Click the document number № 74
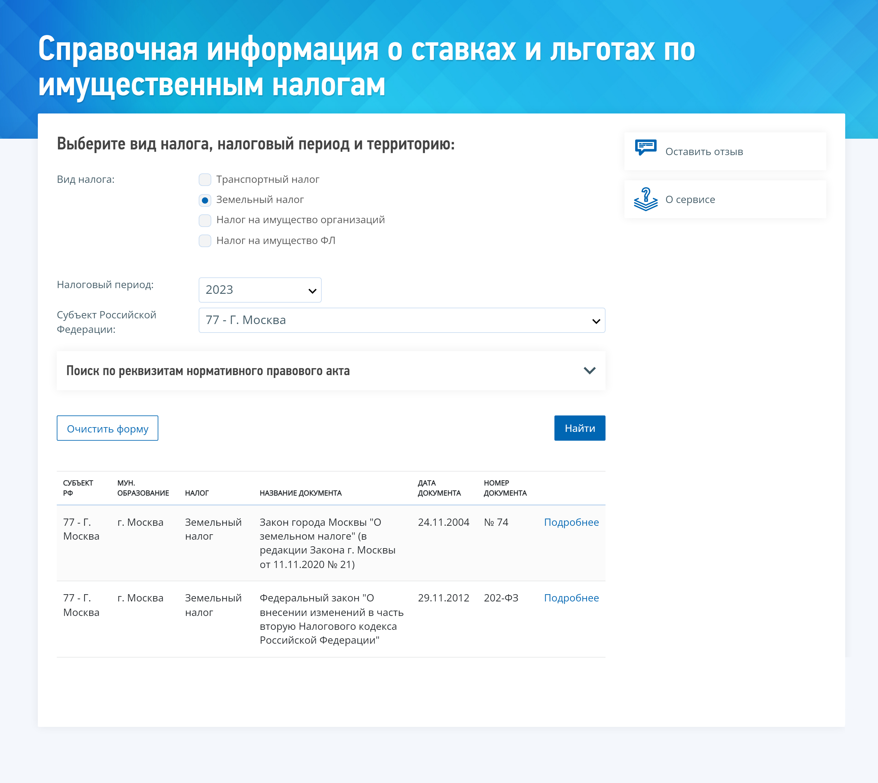 point(496,522)
